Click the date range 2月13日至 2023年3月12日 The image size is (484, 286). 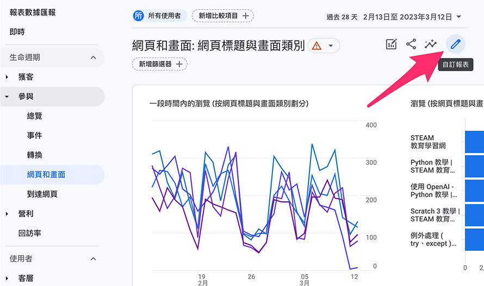pyautogui.click(x=407, y=17)
